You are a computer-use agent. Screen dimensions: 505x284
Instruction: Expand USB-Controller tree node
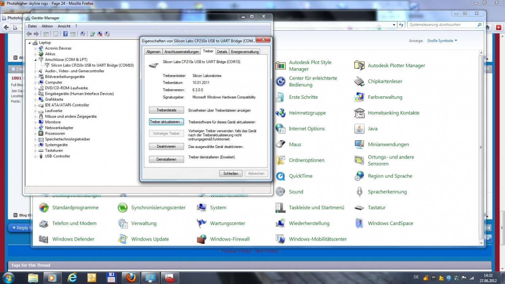(x=36, y=156)
